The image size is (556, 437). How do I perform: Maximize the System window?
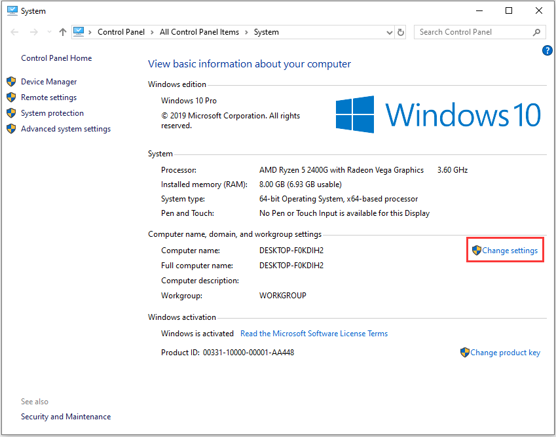[x=508, y=10]
